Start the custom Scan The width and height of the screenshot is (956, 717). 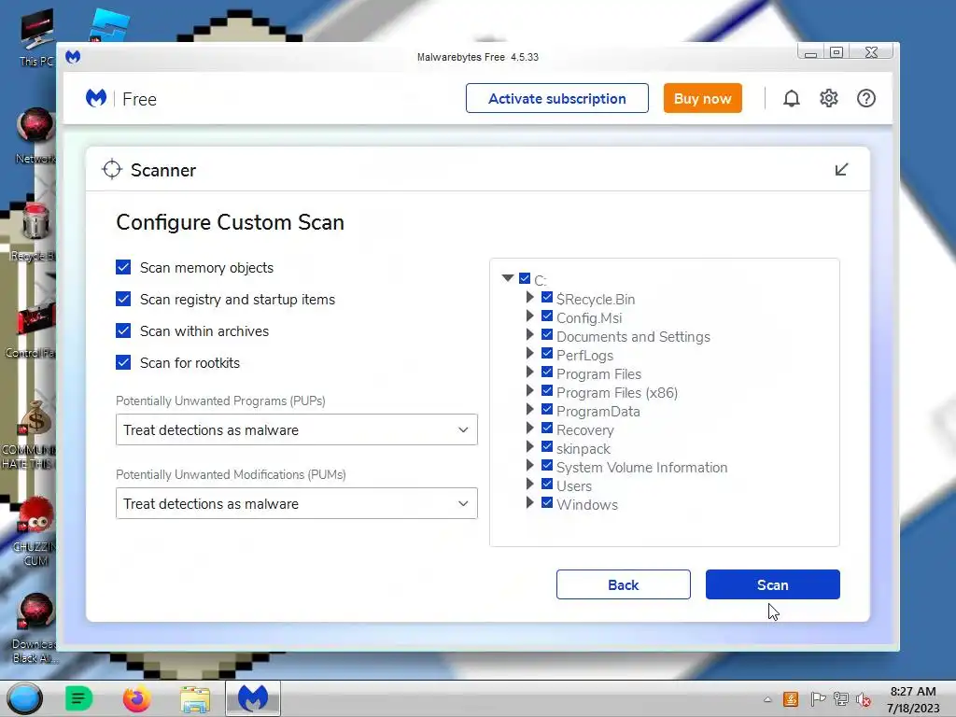pos(772,584)
